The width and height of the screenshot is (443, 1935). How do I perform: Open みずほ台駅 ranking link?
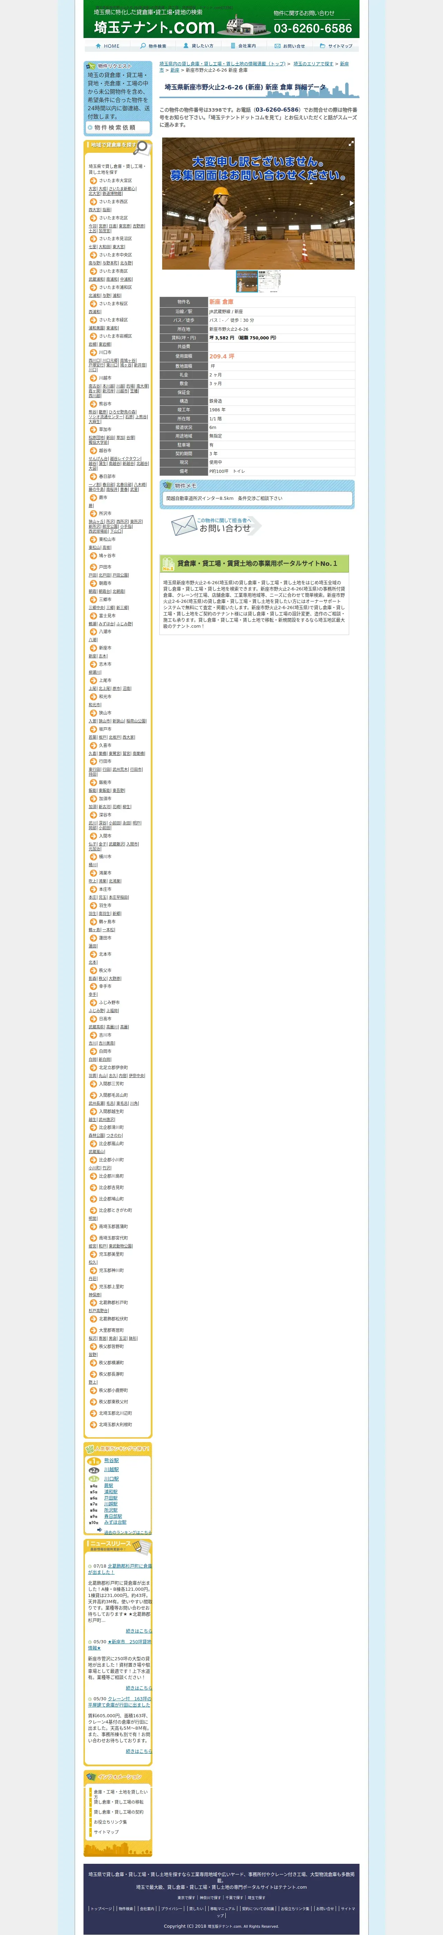(x=116, y=1523)
